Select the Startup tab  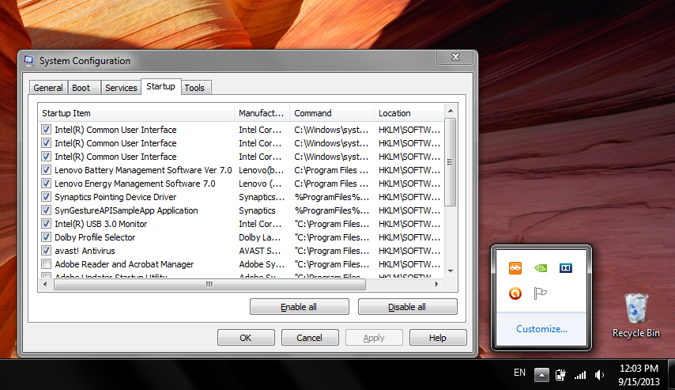point(160,86)
